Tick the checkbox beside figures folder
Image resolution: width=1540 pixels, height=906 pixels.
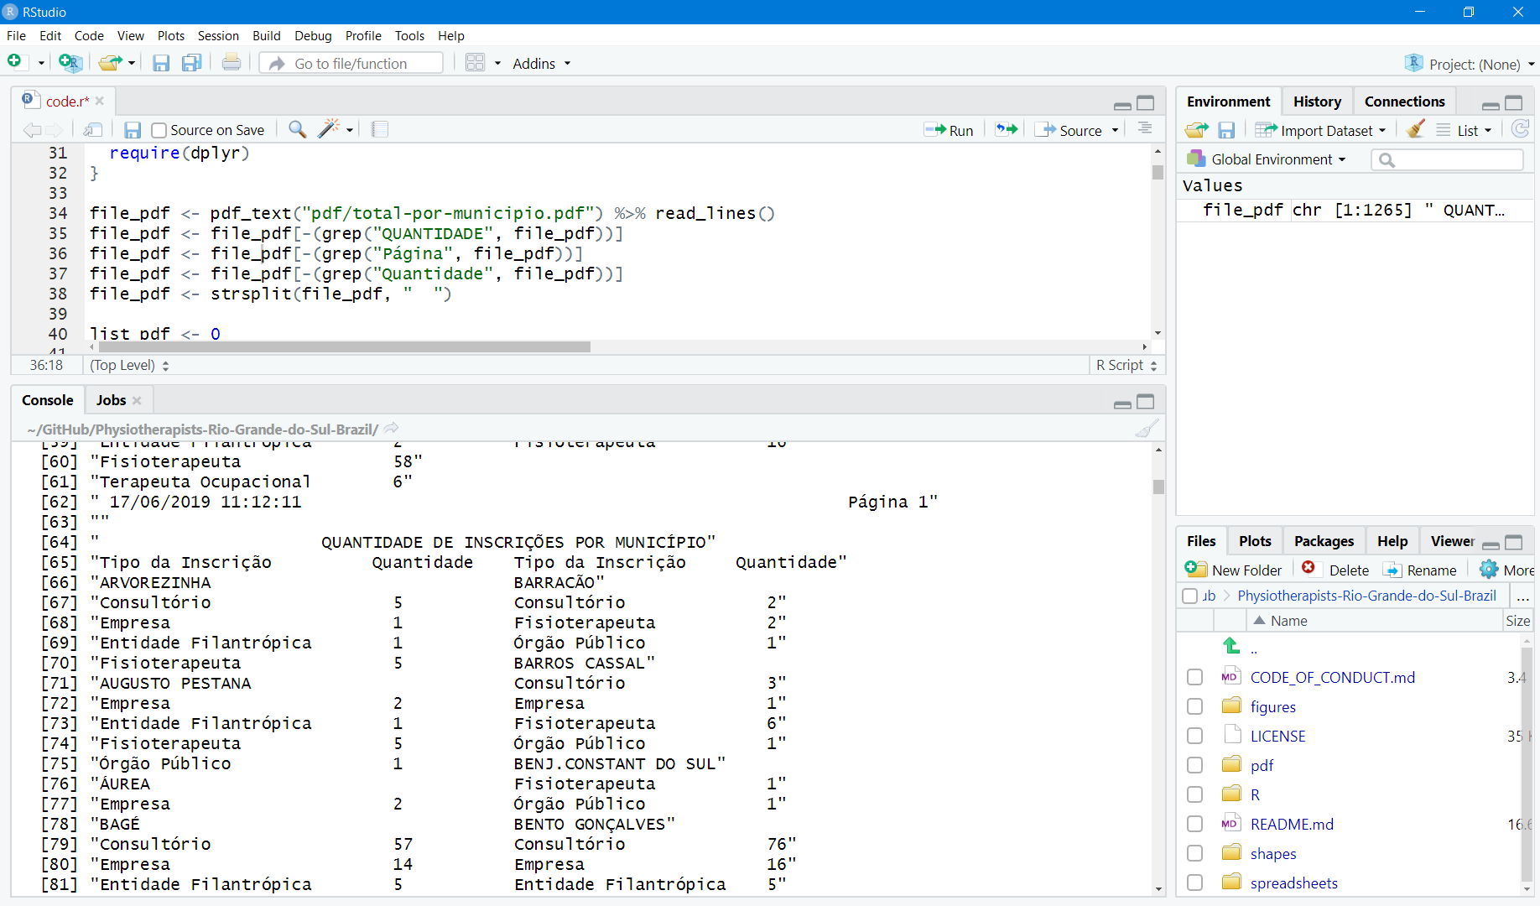click(x=1194, y=706)
